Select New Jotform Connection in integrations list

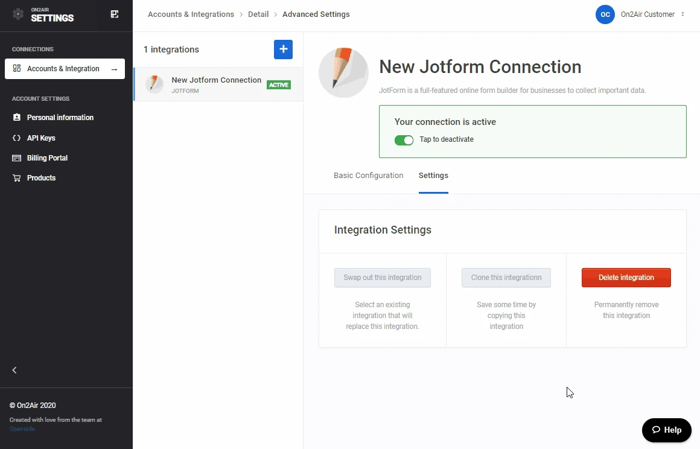217,84
